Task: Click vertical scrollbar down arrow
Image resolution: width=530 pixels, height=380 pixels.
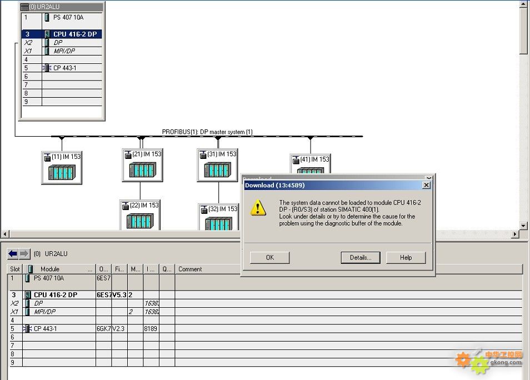Action: (x=523, y=226)
